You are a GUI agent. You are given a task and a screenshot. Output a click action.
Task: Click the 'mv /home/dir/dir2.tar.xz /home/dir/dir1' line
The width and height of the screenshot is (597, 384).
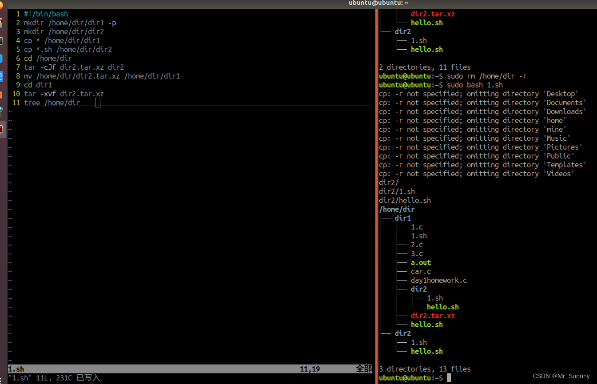pyautogui.click(x=102, y=76)
